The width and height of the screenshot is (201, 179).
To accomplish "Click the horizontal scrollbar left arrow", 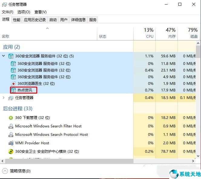I will [2, 161].
